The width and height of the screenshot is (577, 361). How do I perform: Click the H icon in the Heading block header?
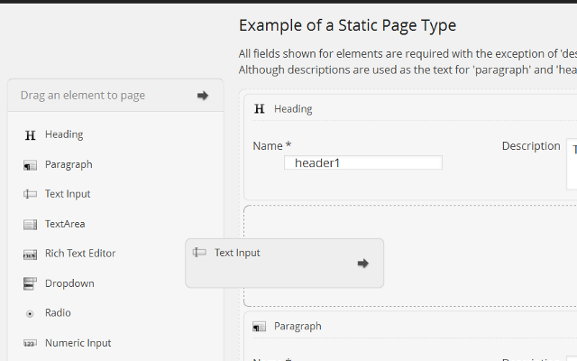tap(260, 108)
